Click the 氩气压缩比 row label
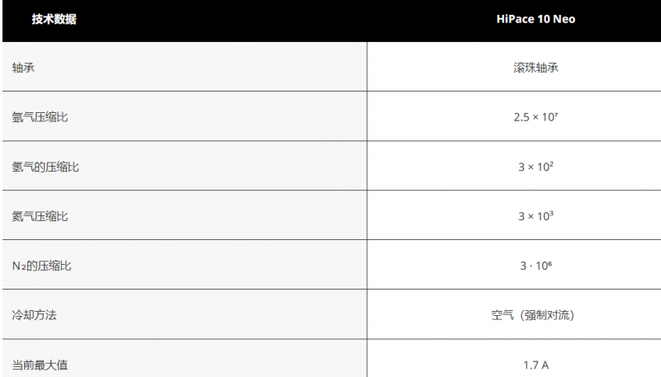661x377 pixels. click(40, 117)
